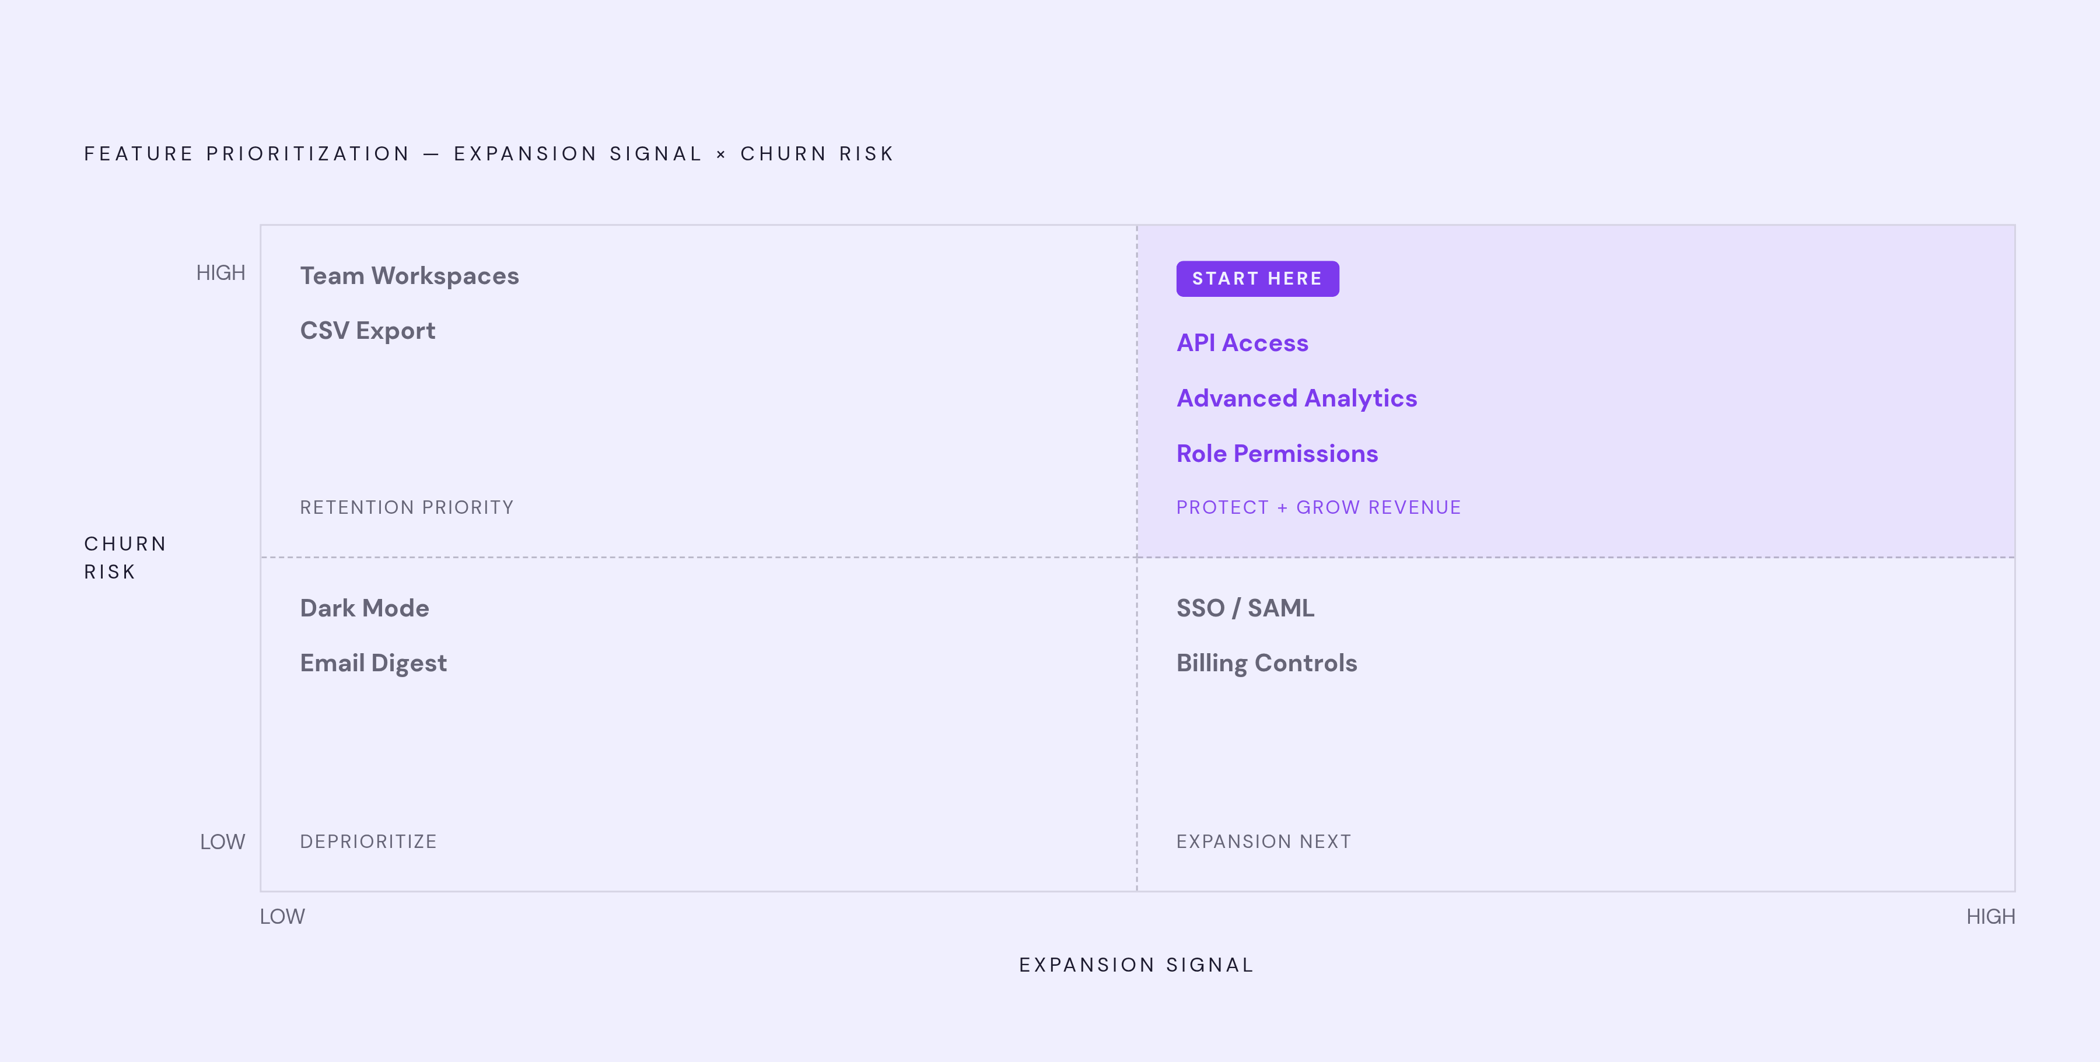2100x1062 pixels.
Task: Click the EXPANSION SIGNAL axis title
Action: 1136,965
